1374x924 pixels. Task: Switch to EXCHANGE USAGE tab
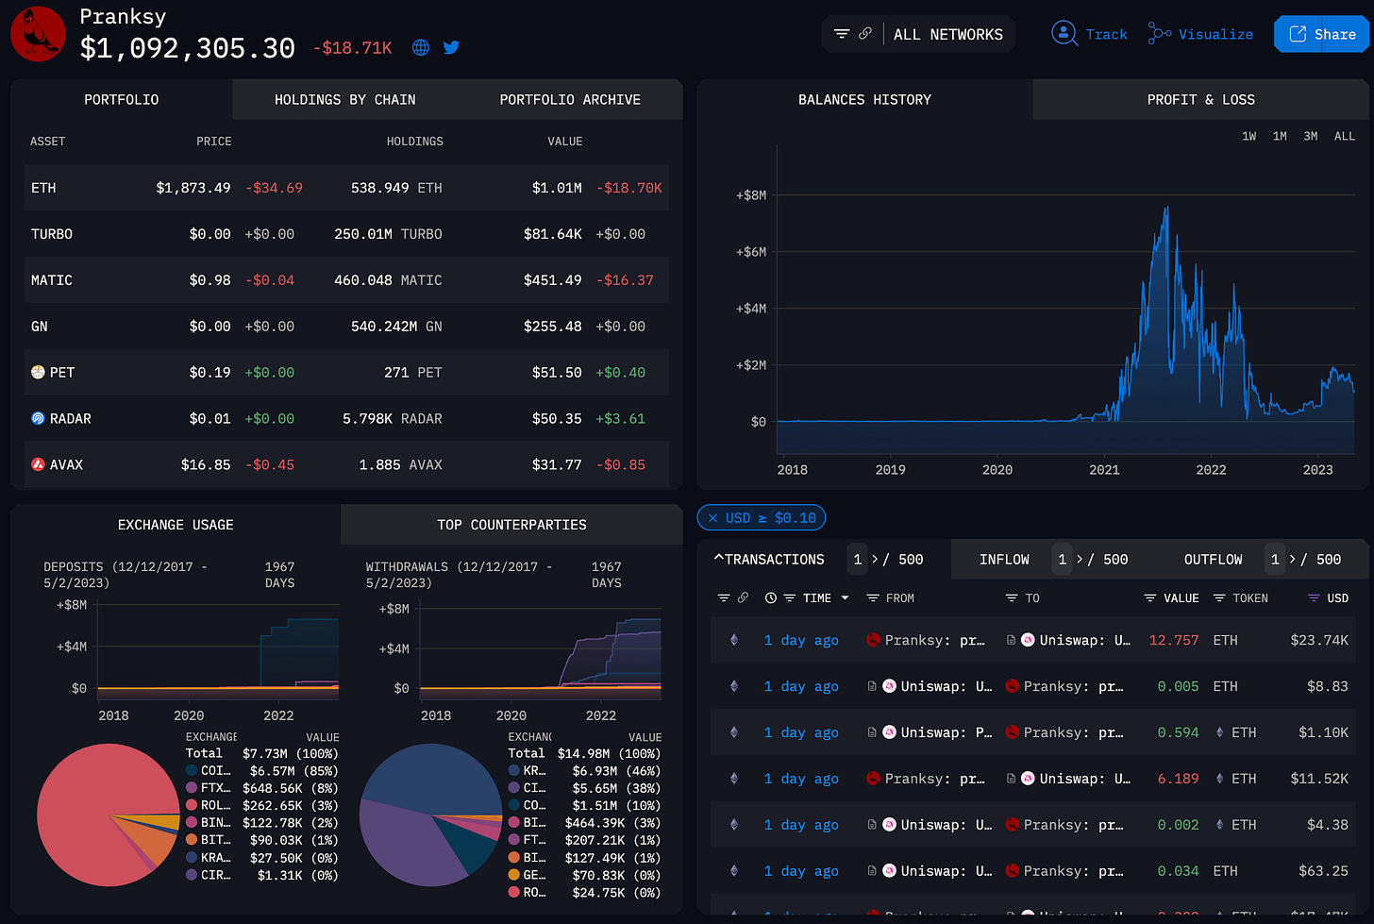click(x=176, y=525)
